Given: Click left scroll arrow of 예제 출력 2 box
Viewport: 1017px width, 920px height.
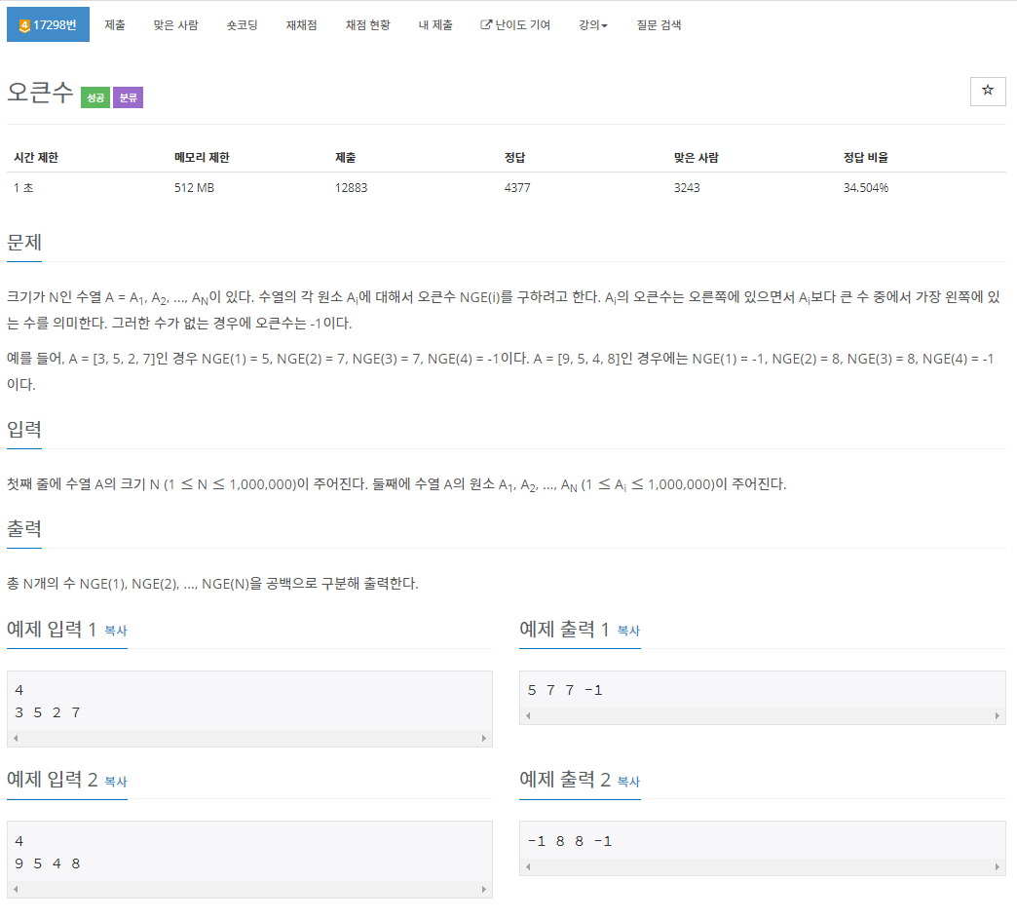Looking at the screenshot, I should pos(529,866).
